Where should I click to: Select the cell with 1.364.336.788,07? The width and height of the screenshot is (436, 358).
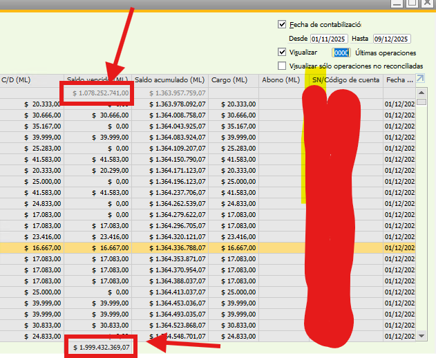[169, 247]
